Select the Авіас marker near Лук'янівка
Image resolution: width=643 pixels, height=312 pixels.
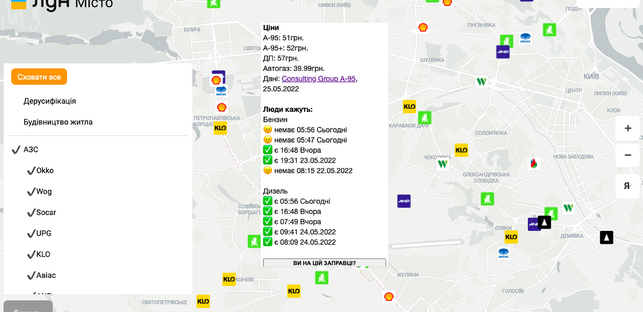[x=526, y=38]
